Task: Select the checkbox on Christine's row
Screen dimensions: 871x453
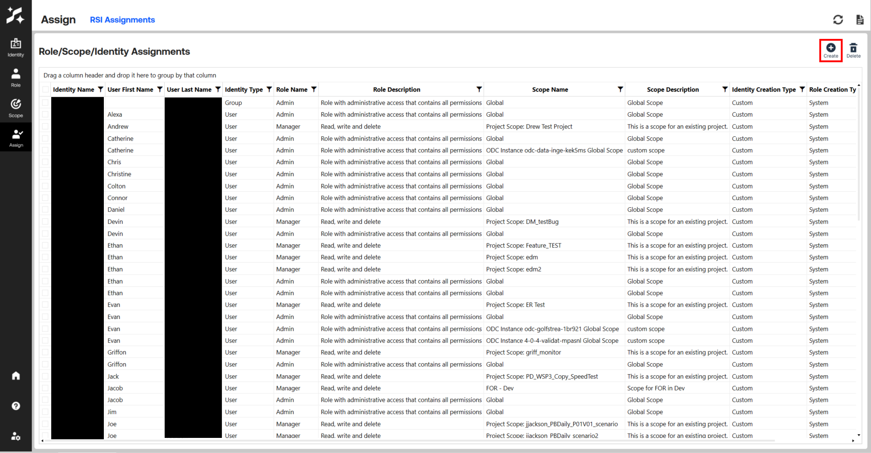Action: pos(45,174)
